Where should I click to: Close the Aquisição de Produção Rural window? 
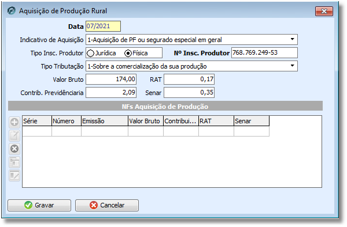(324, 11)
